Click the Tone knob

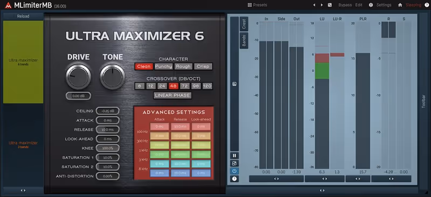coord(113,77)
